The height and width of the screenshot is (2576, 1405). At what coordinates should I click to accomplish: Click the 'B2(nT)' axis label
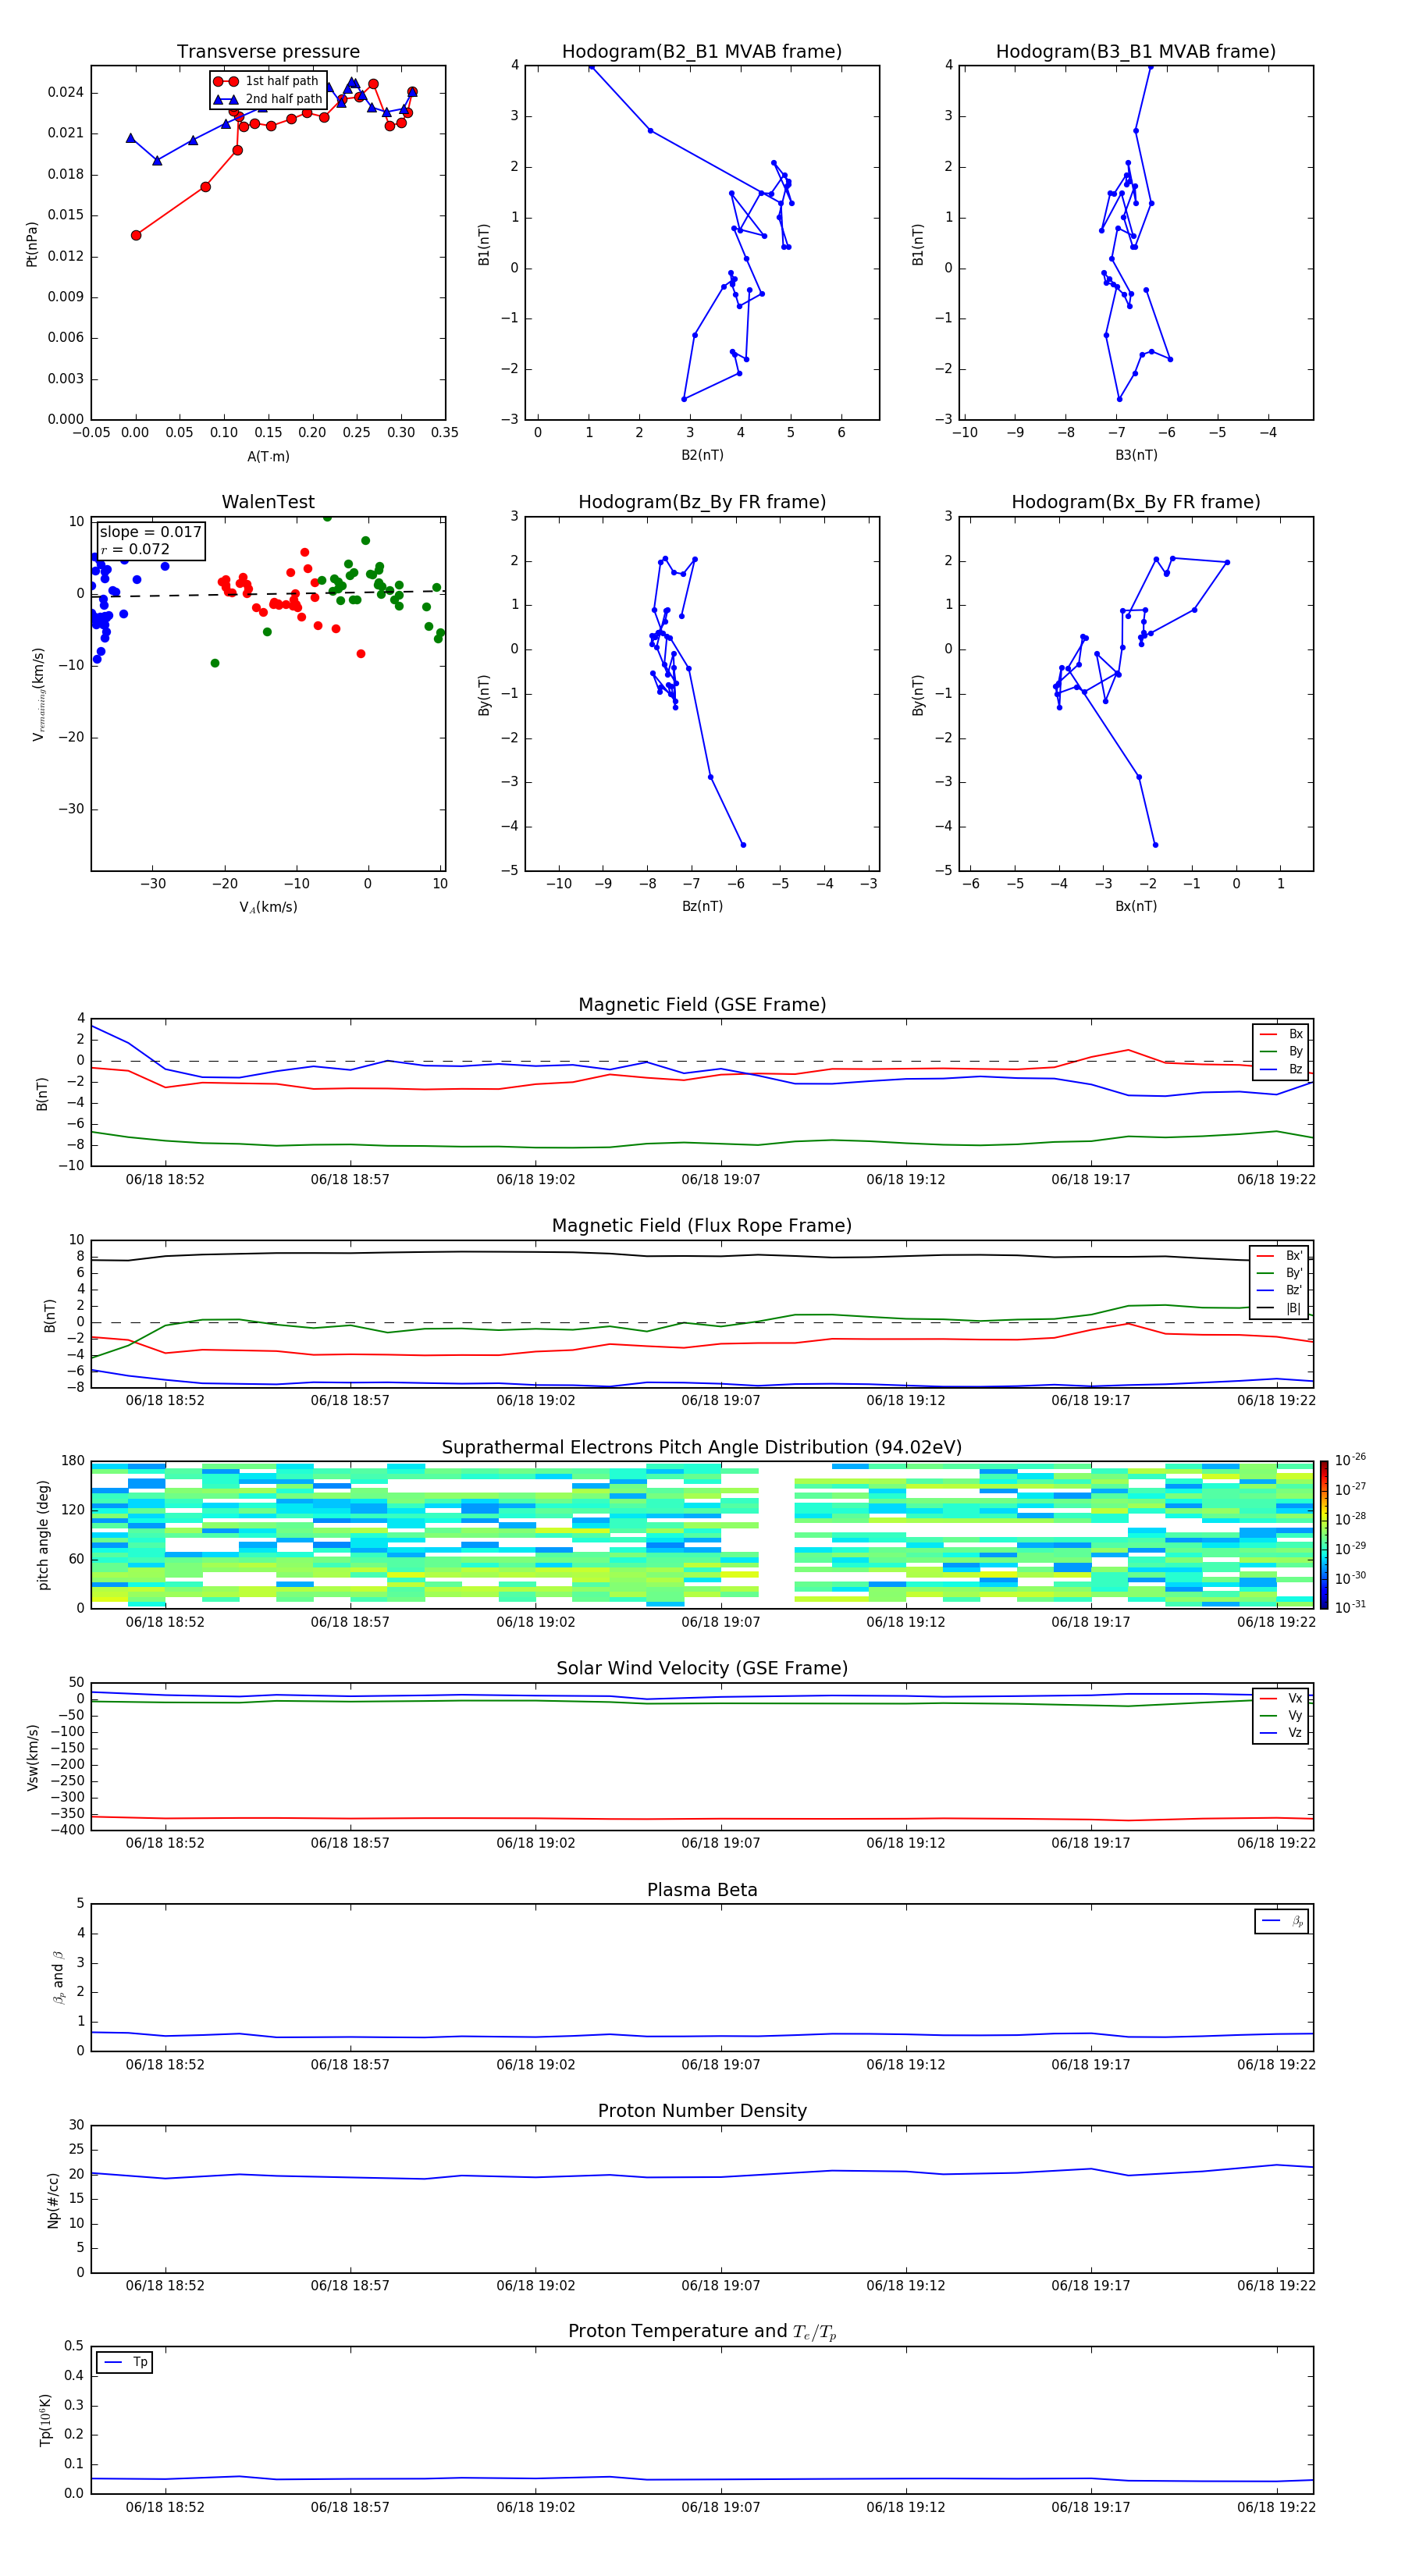tap(702, 455)
